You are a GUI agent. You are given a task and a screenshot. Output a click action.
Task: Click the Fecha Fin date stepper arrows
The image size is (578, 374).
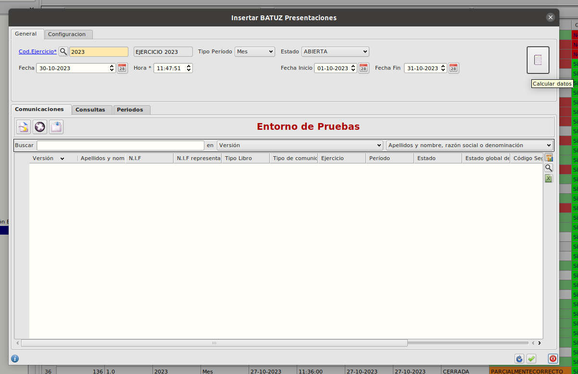click(444, 68)
